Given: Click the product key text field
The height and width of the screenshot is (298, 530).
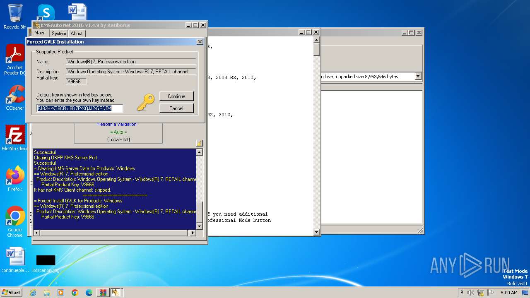Looking at the screenshot, I should tap(80, 108).
